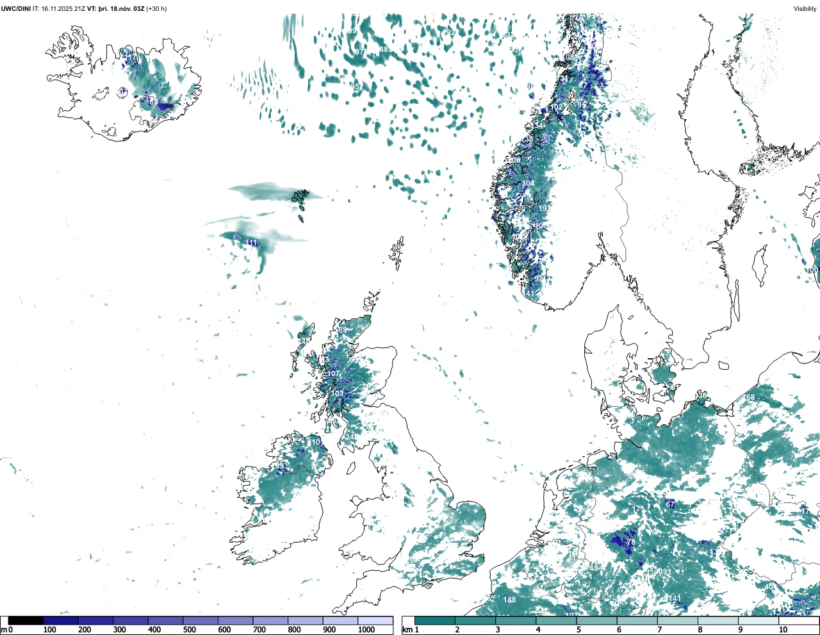The image size is (820, 635).
Task: Click the legend swatch between 400 and 500 m
Action: tap(166, 620)
